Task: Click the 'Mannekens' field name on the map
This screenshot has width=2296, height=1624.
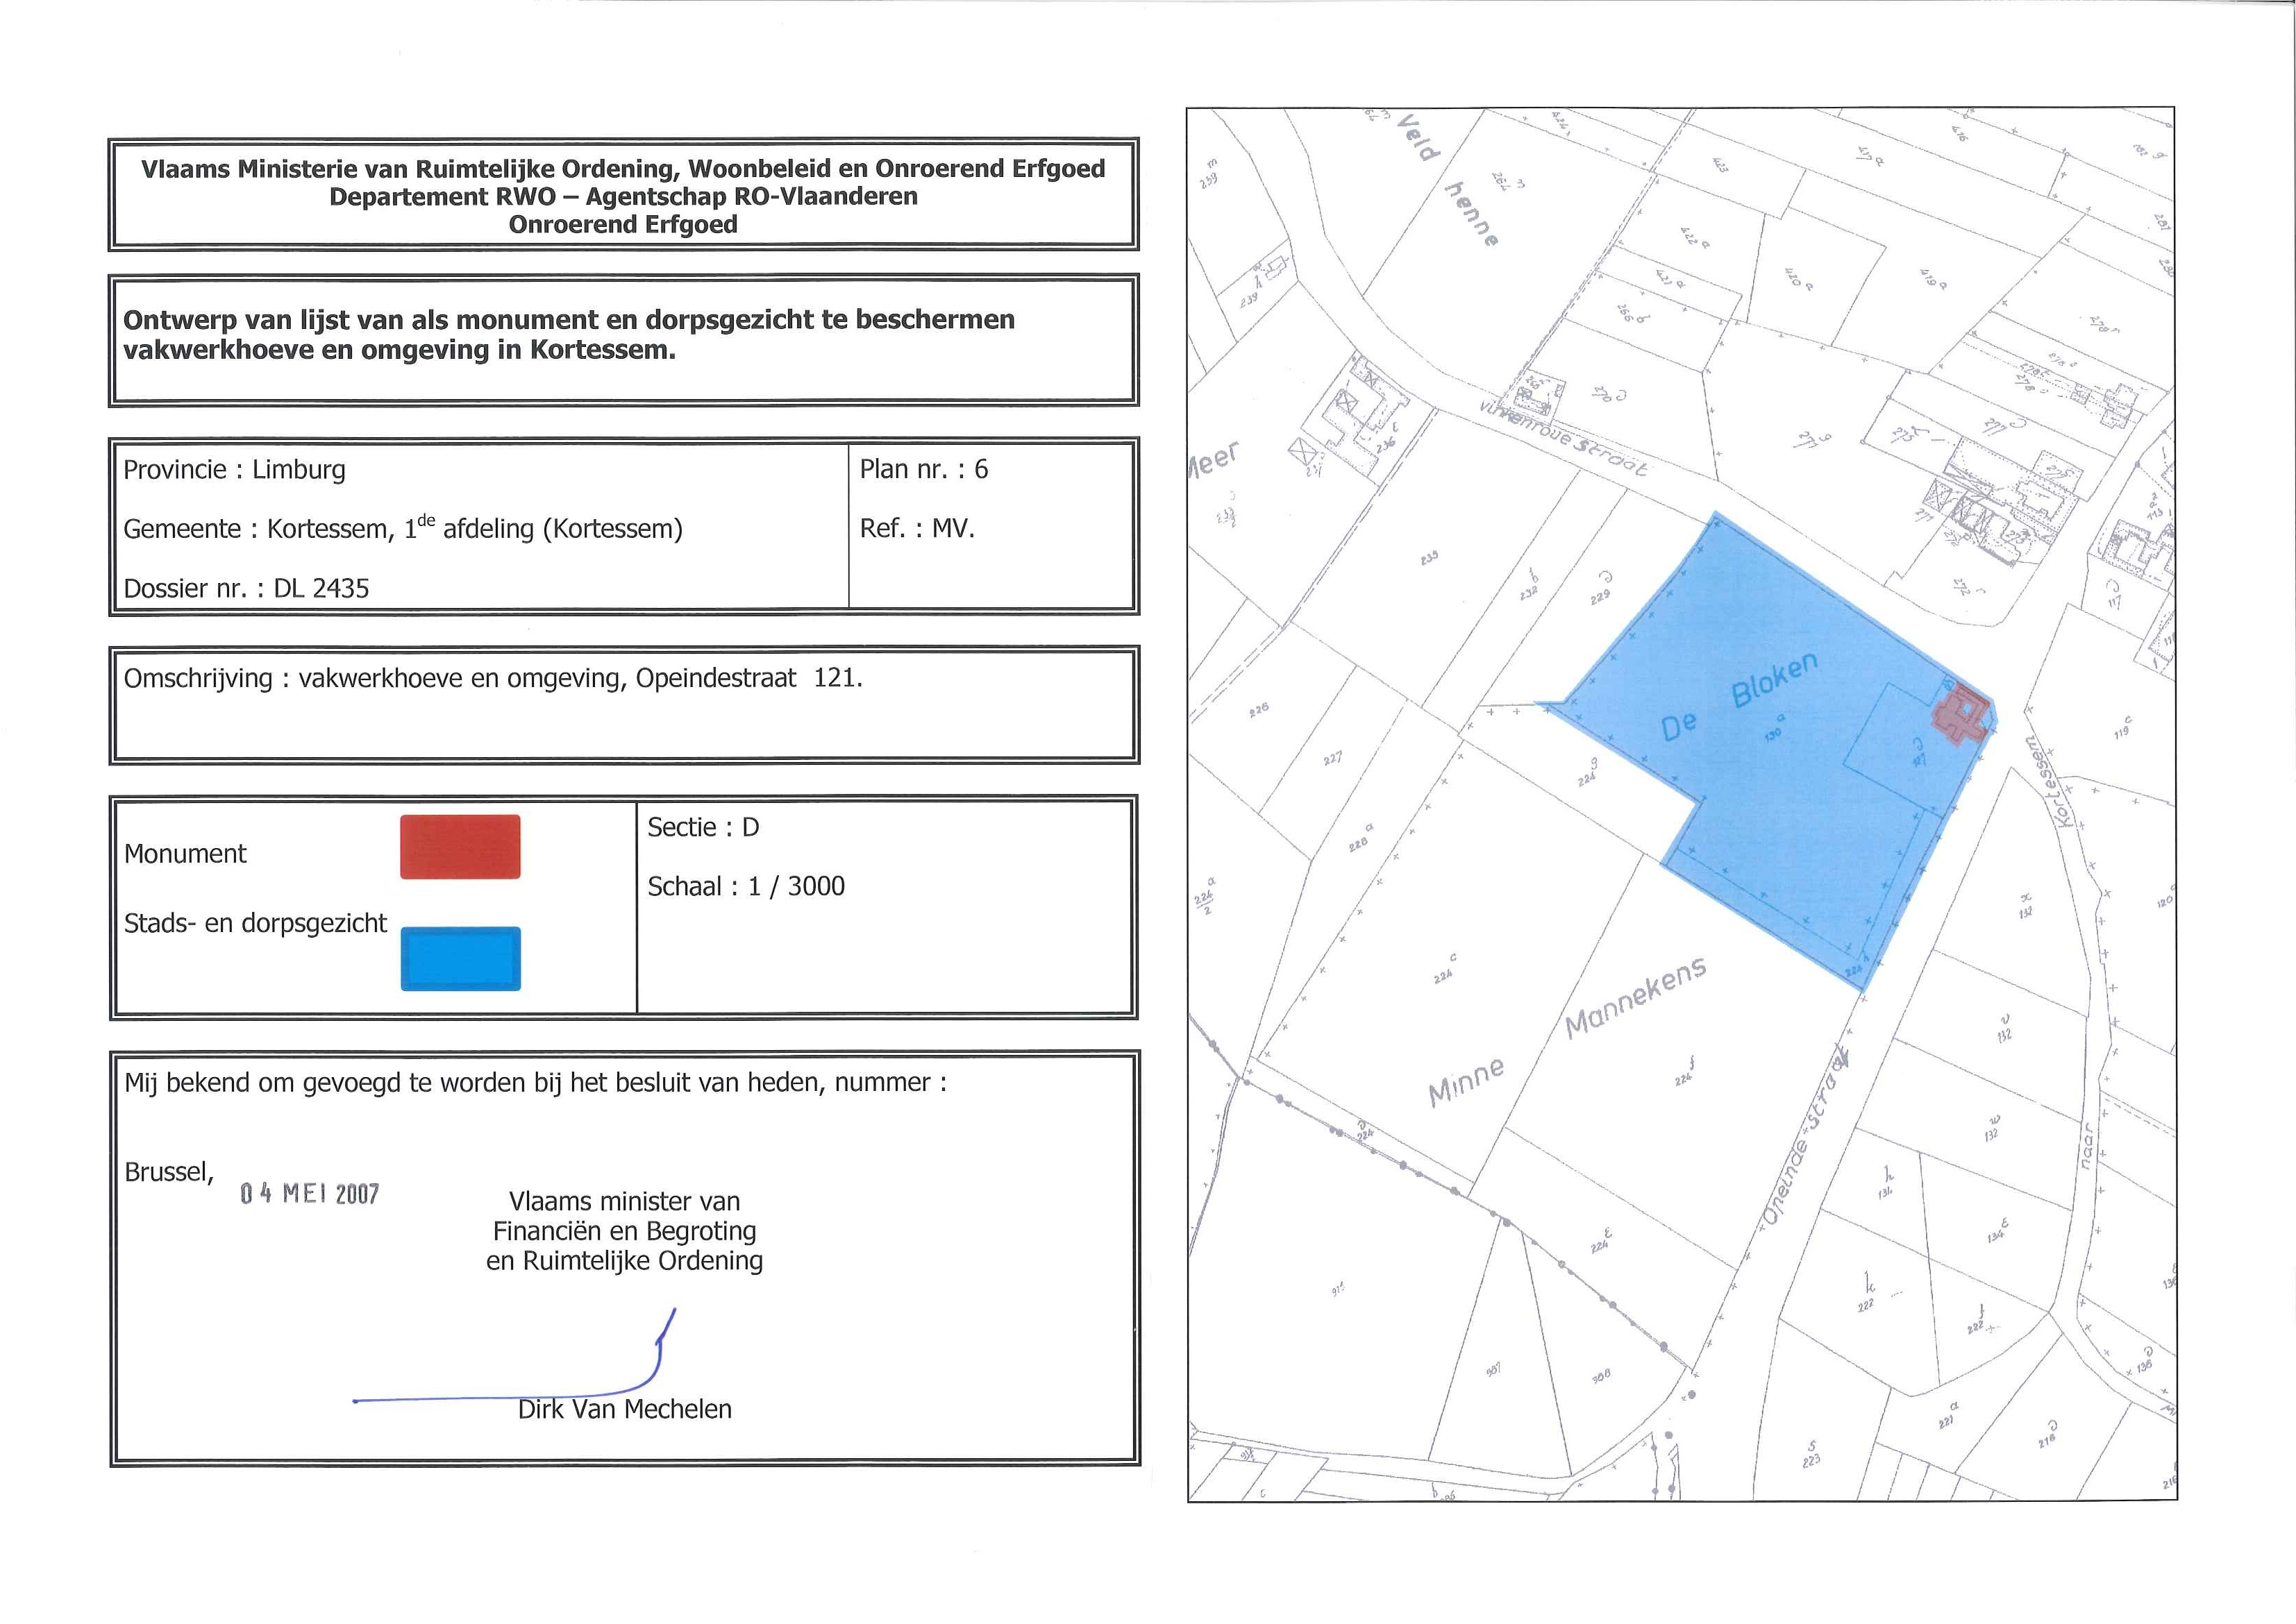Action: [x=1635, y=998]
